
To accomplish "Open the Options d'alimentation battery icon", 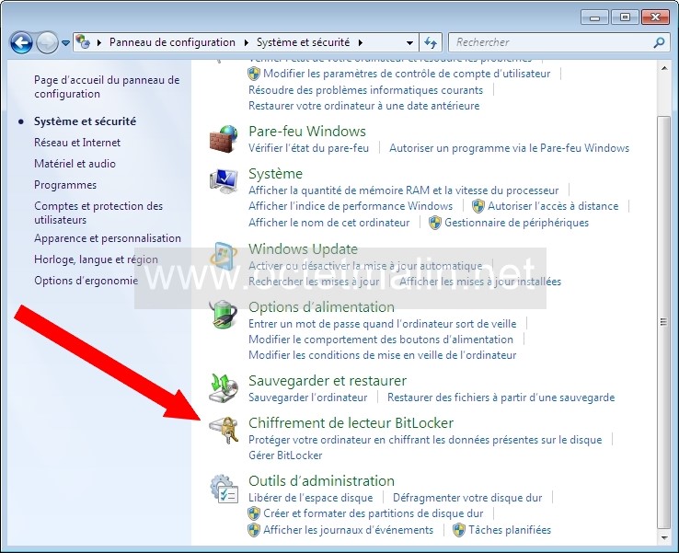I will 224,314.
